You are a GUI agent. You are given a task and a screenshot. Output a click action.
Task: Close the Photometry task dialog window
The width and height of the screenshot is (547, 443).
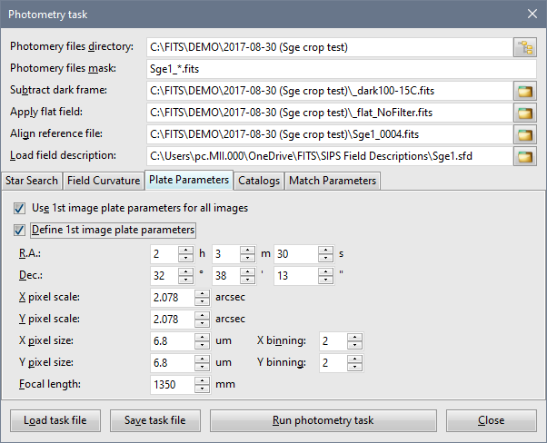click(532, 14)
